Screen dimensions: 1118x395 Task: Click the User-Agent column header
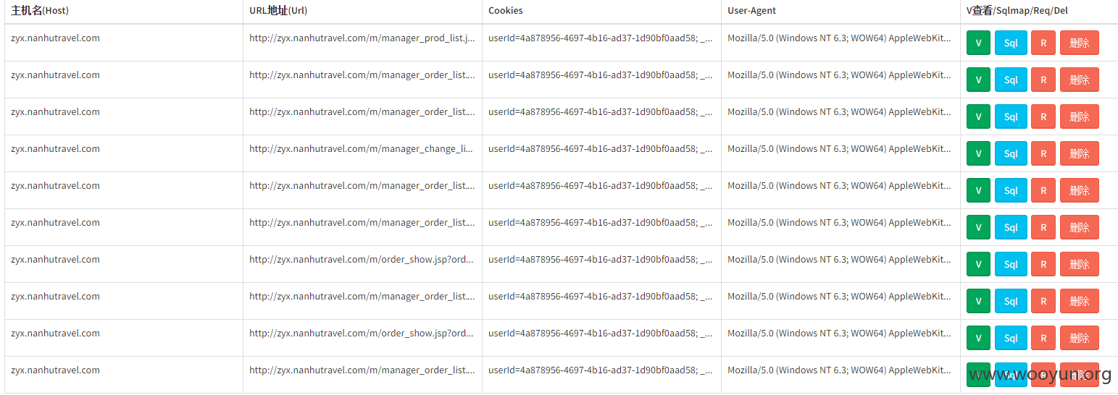(x=751, y=11)
